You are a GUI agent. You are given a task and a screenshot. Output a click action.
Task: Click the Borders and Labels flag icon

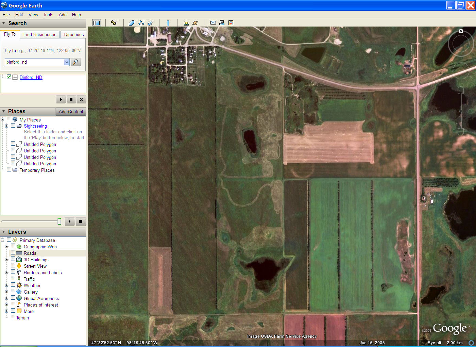point(19,272)
